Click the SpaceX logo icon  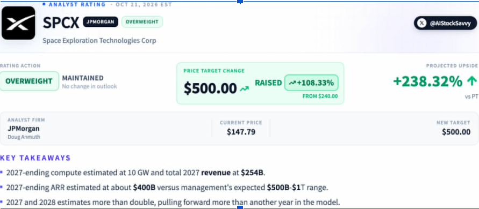tap(18, 23)
